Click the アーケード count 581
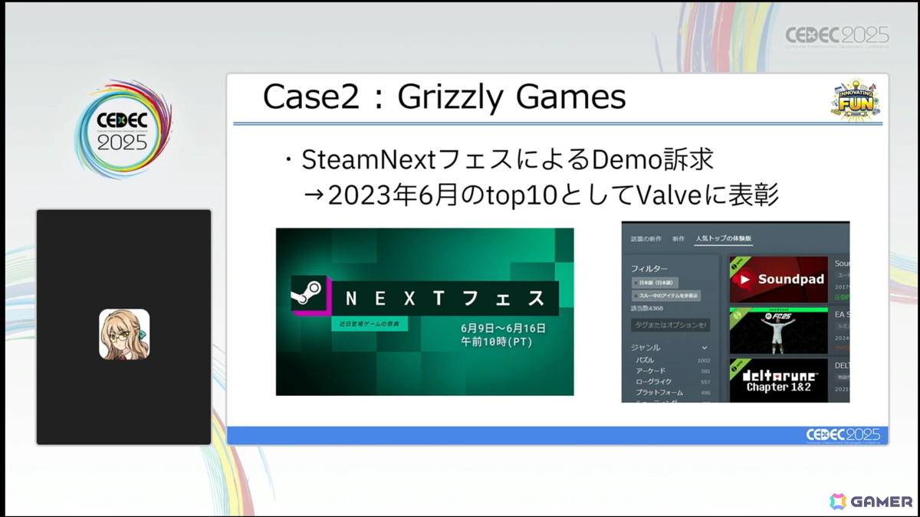 (705, 371)
